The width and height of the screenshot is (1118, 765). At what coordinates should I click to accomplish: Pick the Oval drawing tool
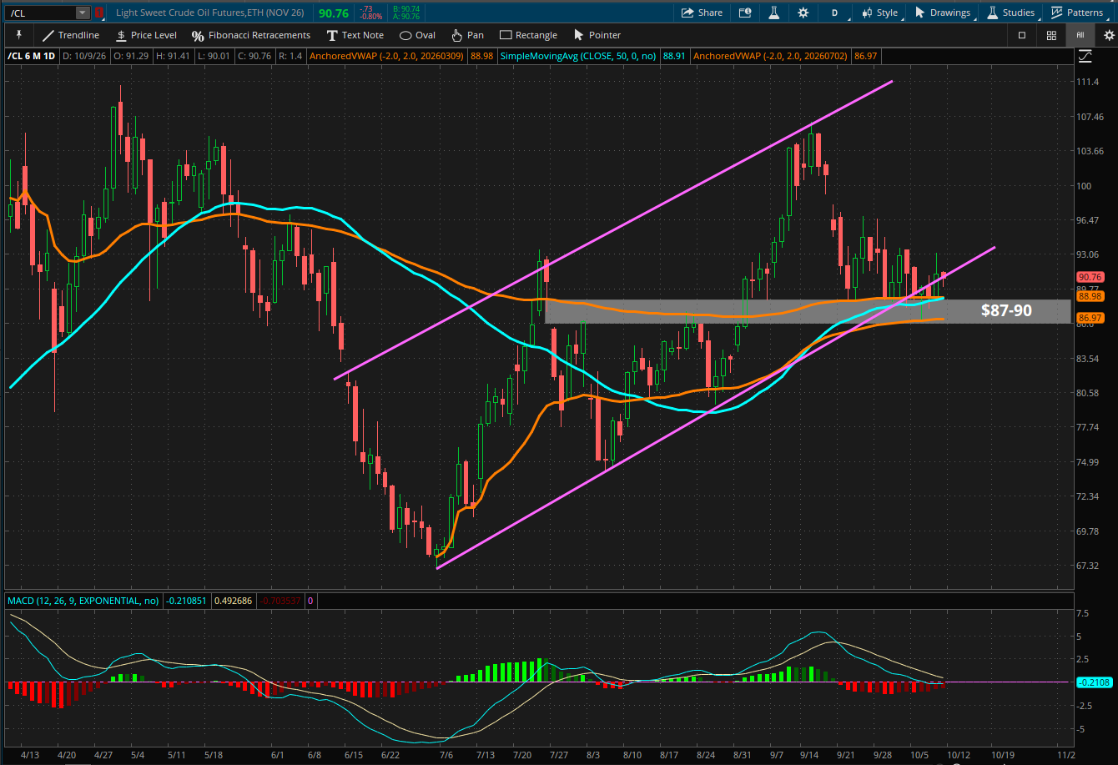click(417, 35)
